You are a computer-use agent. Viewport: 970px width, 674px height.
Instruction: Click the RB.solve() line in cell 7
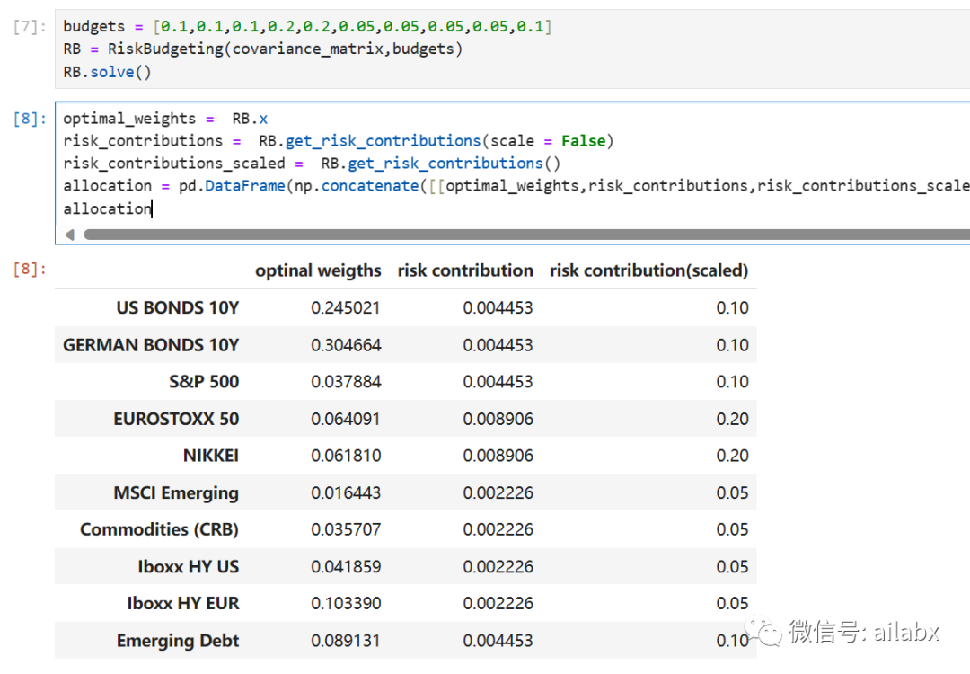point(107,72)
